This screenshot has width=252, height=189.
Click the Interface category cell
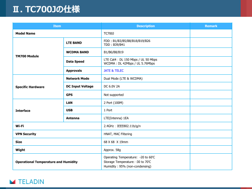pyautogui.click(x=24, y=110)
